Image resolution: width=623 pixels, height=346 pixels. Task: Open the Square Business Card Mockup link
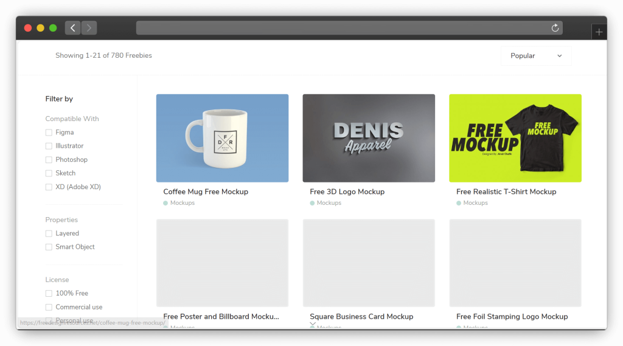coord(361,316)
